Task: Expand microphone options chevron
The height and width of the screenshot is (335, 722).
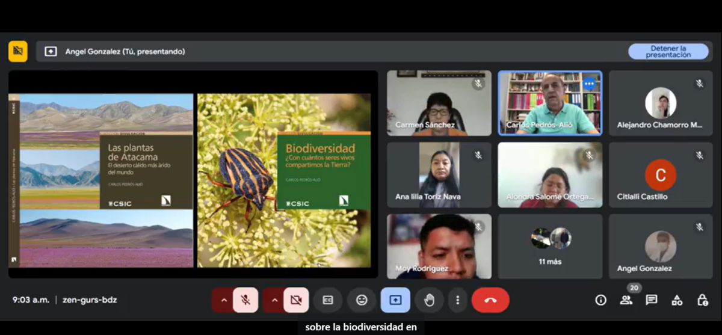Action: coord(224,300)
